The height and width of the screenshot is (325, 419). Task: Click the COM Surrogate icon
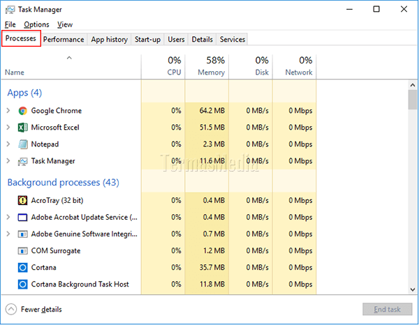click(x=23, y=251)
